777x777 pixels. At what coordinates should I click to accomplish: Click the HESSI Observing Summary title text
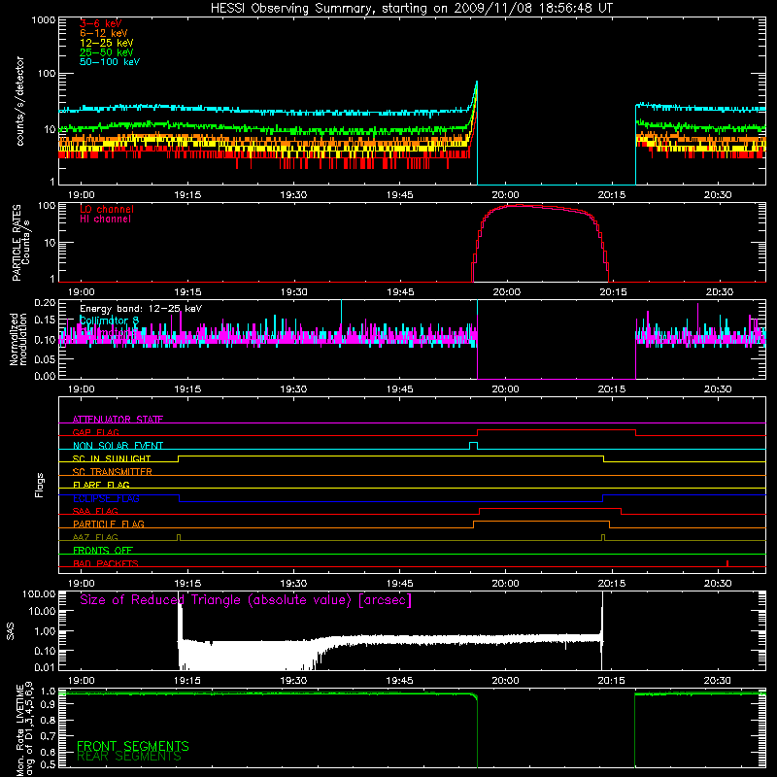coord(411,9)
